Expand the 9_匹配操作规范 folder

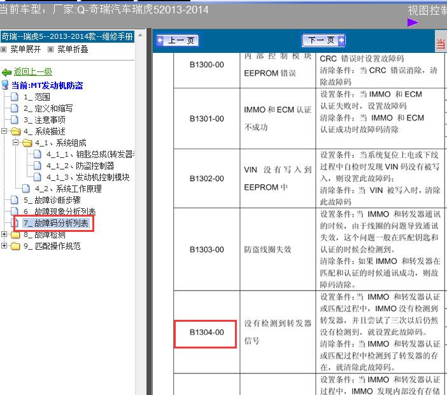click(x=4, y=245)
